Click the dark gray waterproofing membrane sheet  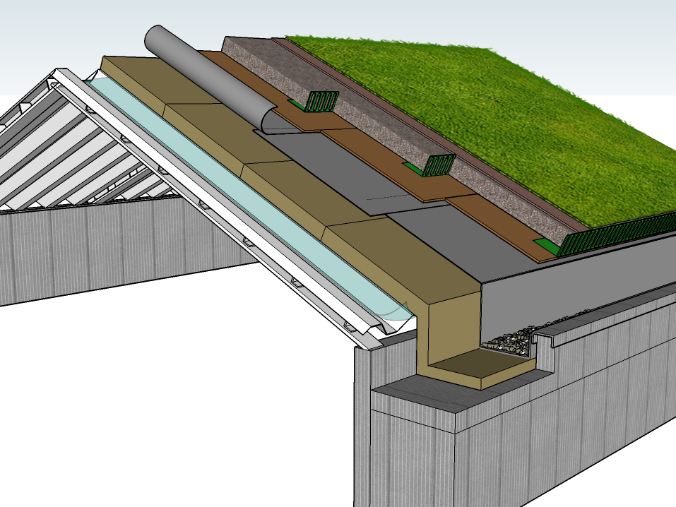pos(339,162)
